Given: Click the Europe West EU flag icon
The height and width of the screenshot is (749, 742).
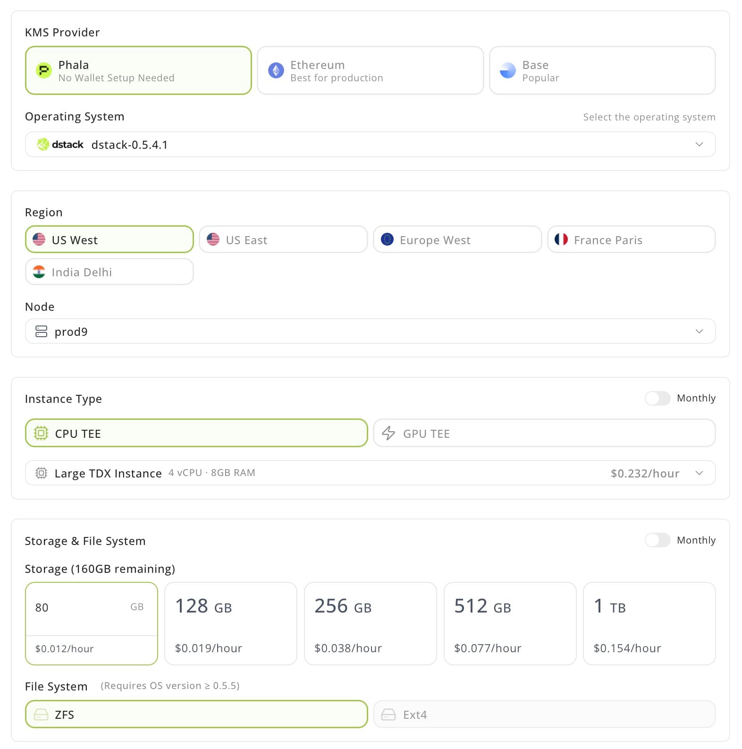Looking at the screenshot, I should coord(387,240).
